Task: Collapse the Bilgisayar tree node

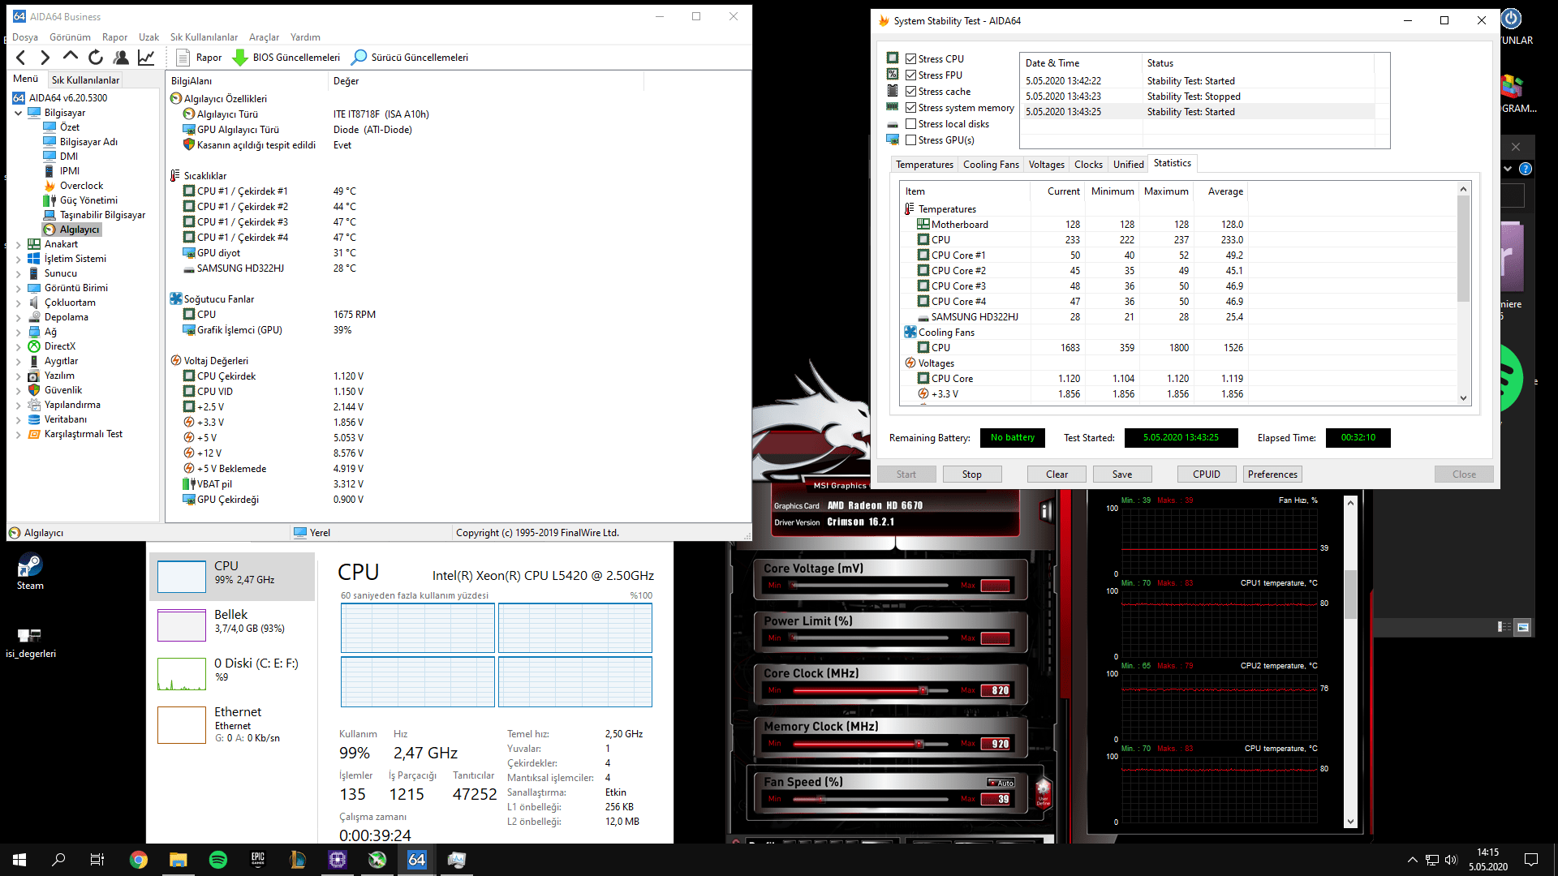Action: pos(19,113)
